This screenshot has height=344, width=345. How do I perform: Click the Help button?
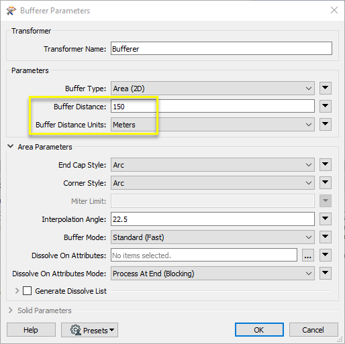coord(31,330)
